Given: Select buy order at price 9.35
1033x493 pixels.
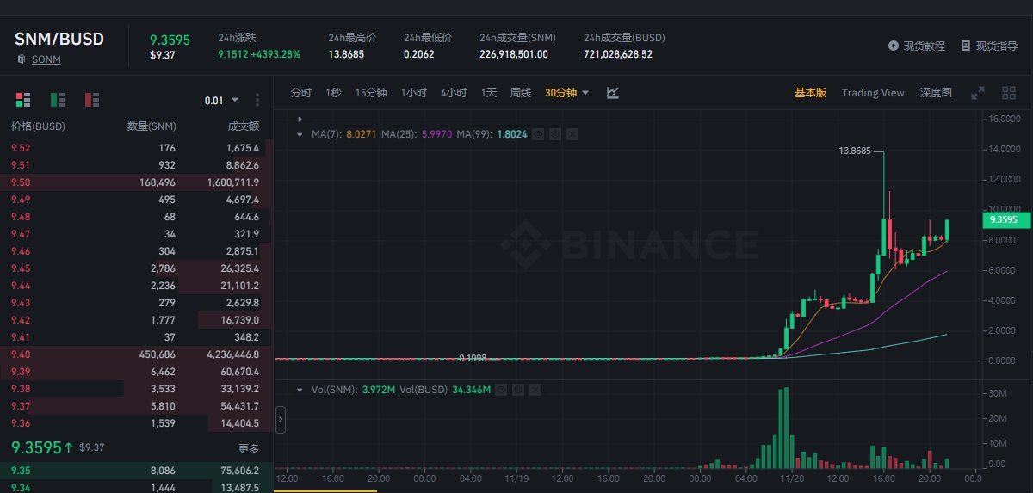Looking at the screenshot, I should click(137, 471).
